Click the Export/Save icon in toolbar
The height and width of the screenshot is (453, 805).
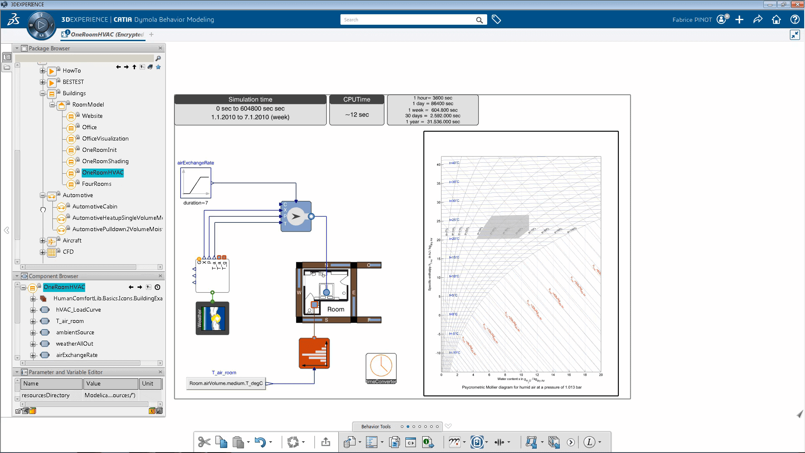click(326, 442)
